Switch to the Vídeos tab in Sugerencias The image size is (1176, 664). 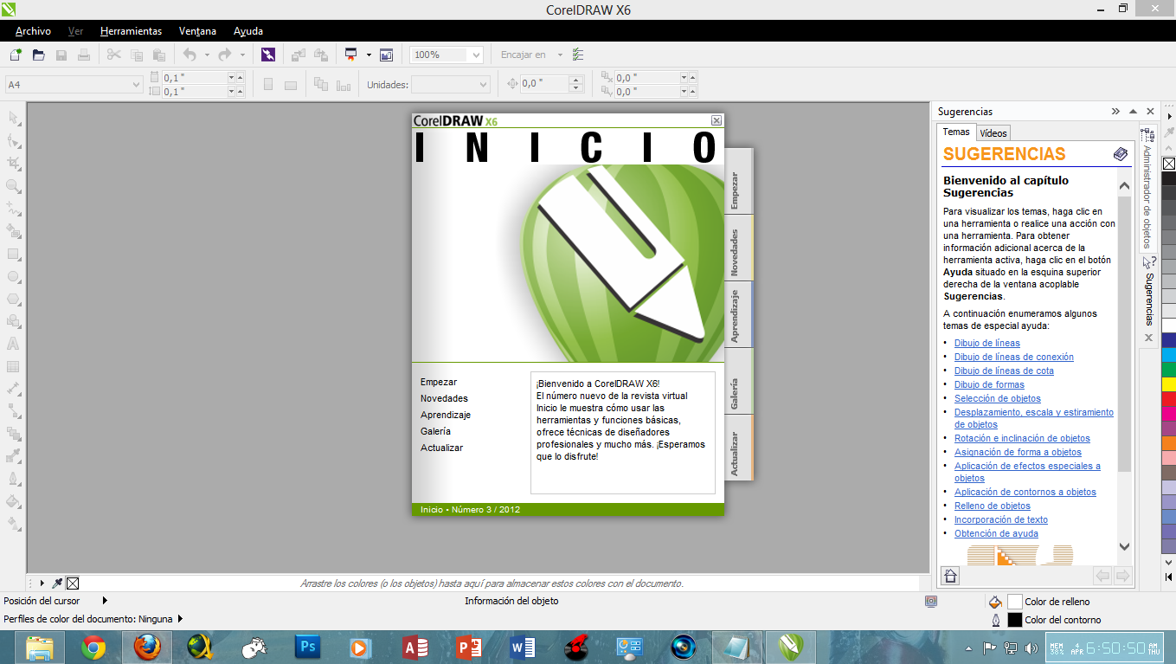[993, 133]
